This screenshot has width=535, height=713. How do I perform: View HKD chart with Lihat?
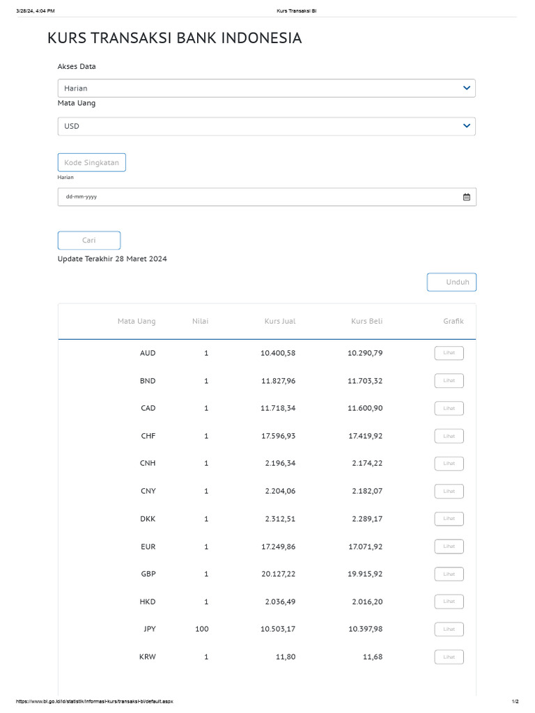click(449, 602)
